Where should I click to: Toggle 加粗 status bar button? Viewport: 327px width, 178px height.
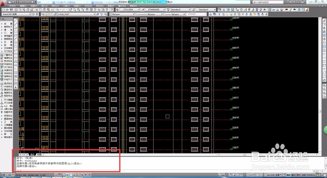pyautogui.click(x=304, y=175)
